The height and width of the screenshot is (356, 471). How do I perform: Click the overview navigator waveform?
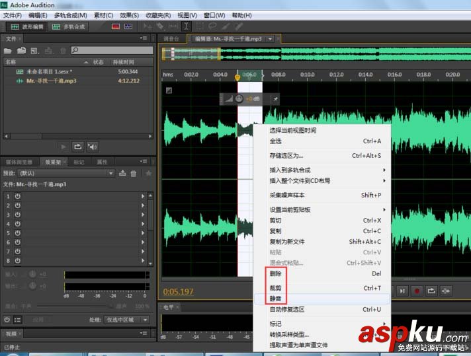pyautogui.click(x=316, y=54)
